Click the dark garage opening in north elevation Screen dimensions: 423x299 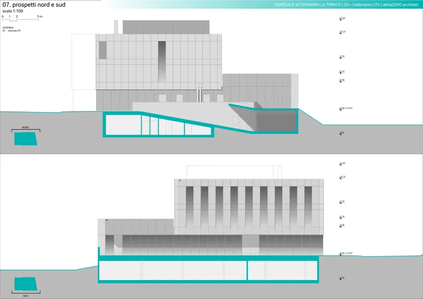276,122
